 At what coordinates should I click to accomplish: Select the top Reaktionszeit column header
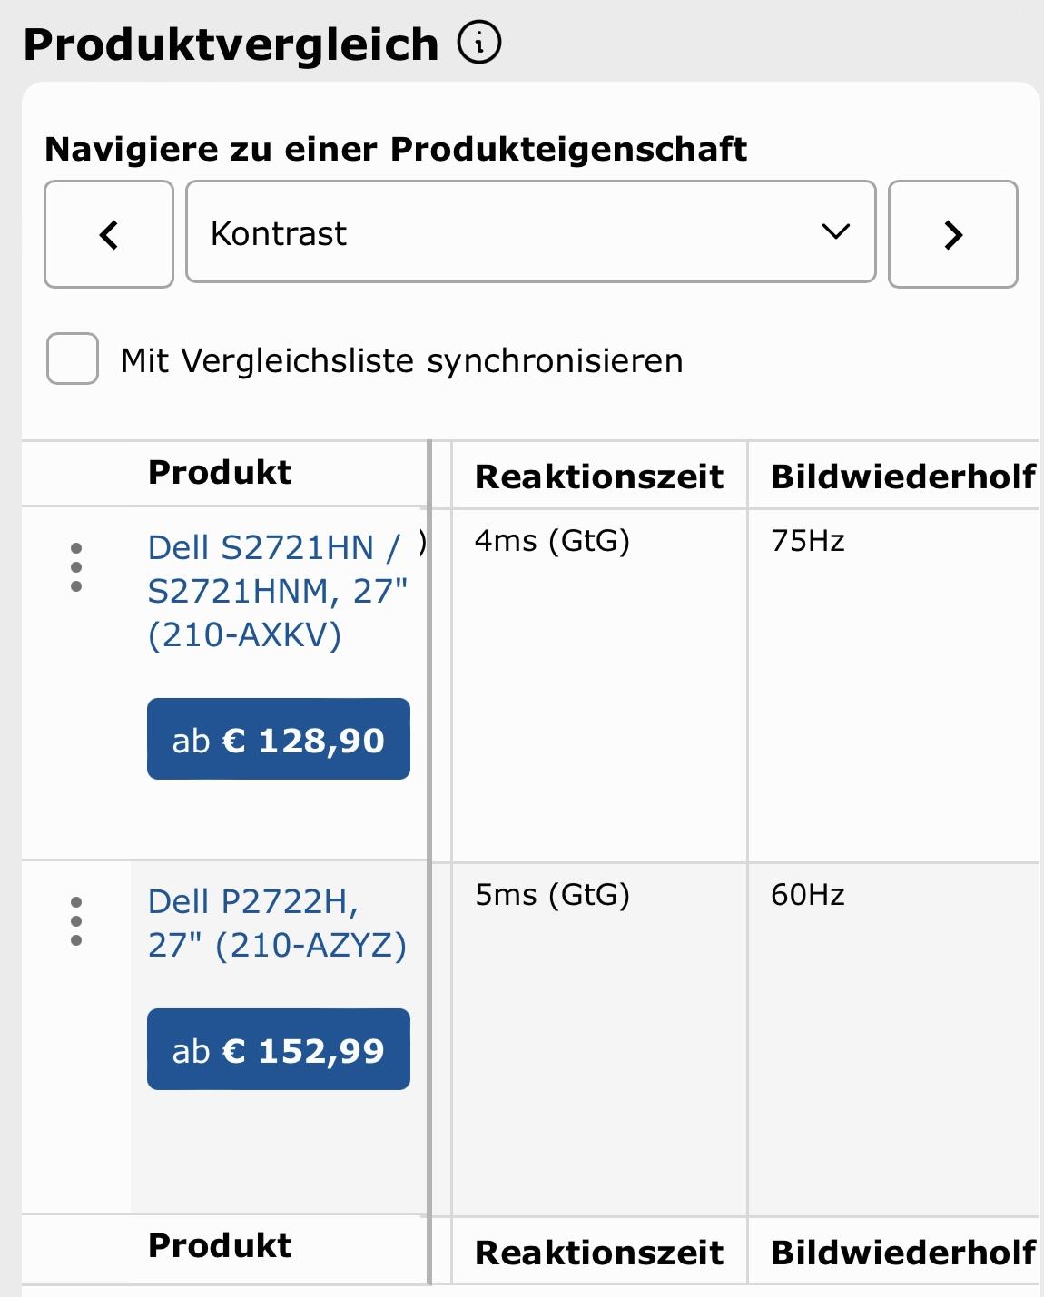coord(599,477)
